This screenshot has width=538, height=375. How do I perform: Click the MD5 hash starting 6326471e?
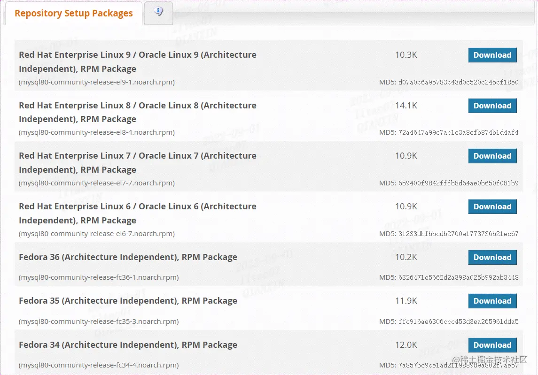459,277
